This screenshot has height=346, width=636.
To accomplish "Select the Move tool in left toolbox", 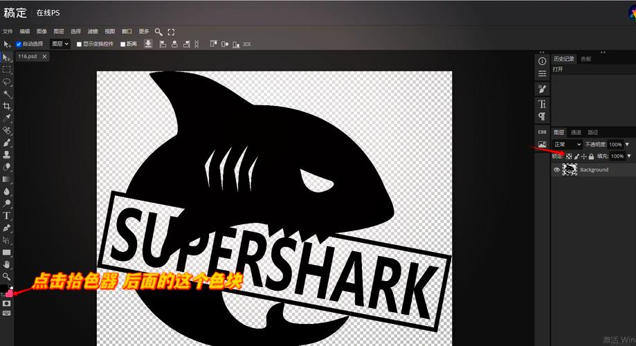I will (x=7, y=58).
